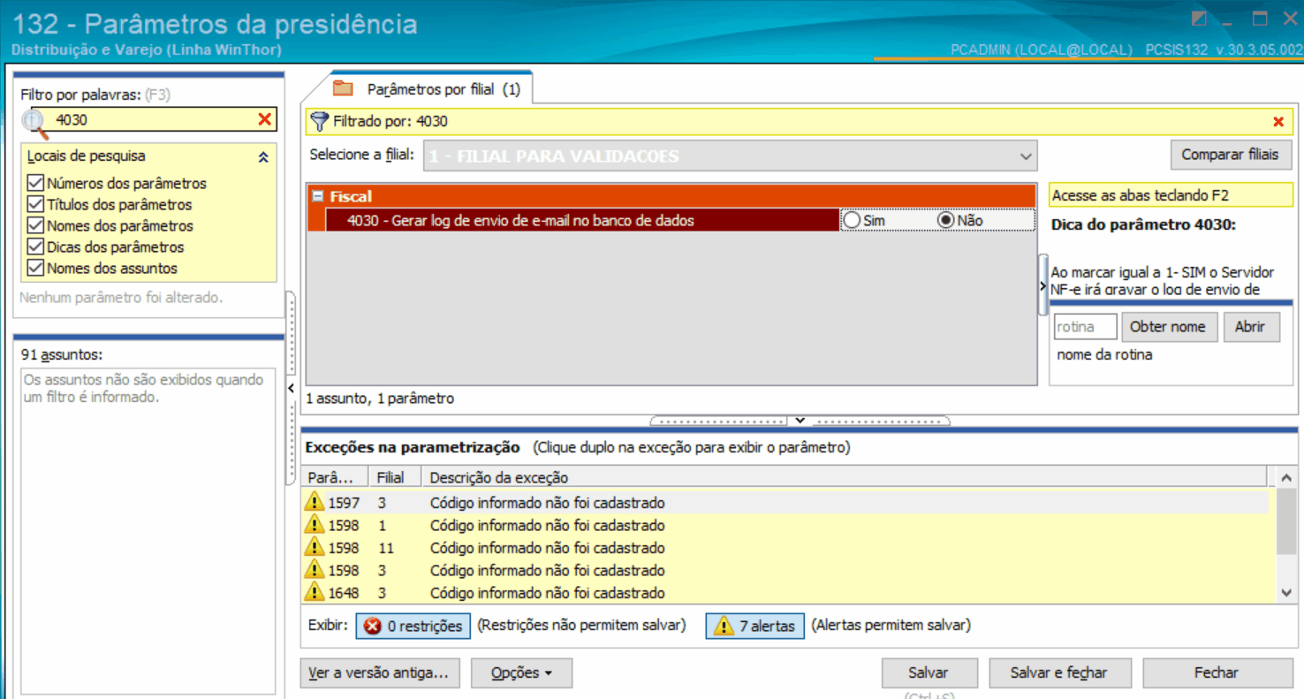
Task: Switch to Parâmetros por filial tab
Action: pyautogui.click(x=431, y=89)
